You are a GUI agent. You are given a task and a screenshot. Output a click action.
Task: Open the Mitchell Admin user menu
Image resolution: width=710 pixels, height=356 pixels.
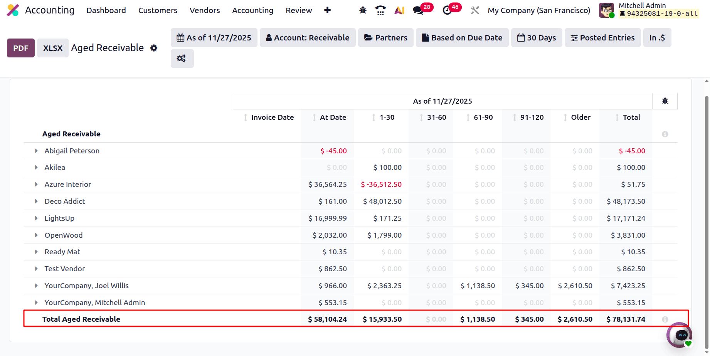(649, 10)
